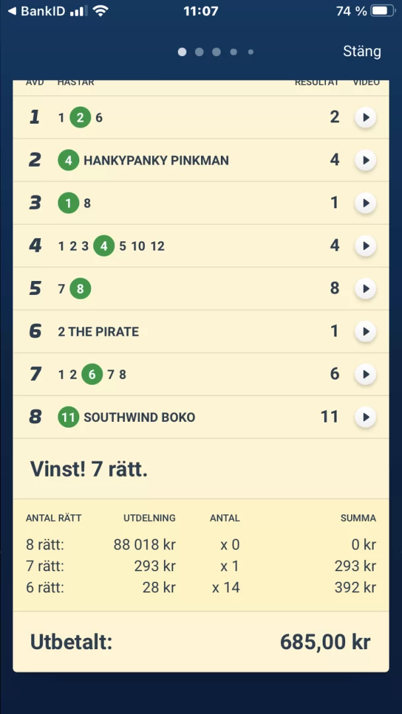Go to the second page dot
This screenshot has height=714, width=402.
[199, 52]
